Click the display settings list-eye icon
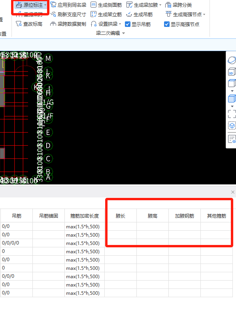 (x=232, y=139)
